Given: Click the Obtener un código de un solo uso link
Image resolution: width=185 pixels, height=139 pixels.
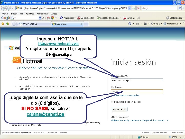Looking at the screenshot, I should [140, 120].
